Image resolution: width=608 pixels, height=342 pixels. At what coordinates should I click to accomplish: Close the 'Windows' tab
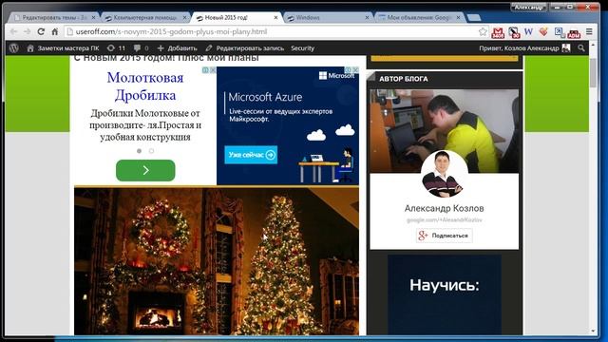point(367,17)
